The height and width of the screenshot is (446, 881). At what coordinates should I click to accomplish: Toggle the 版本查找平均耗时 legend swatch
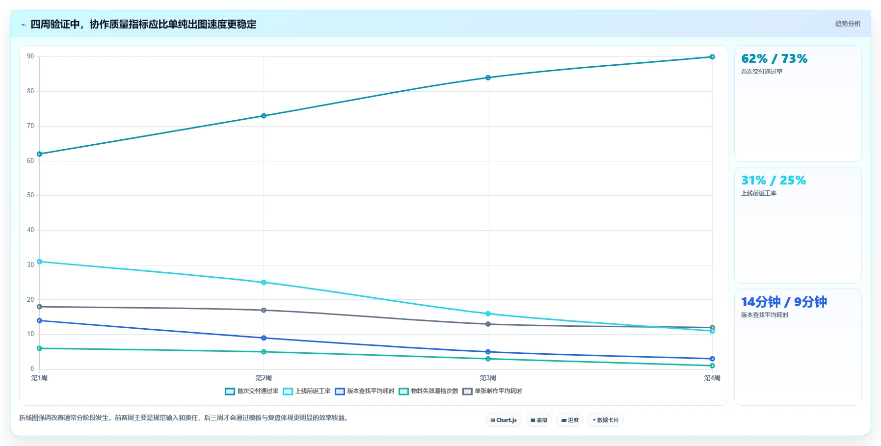pos(340,392)
